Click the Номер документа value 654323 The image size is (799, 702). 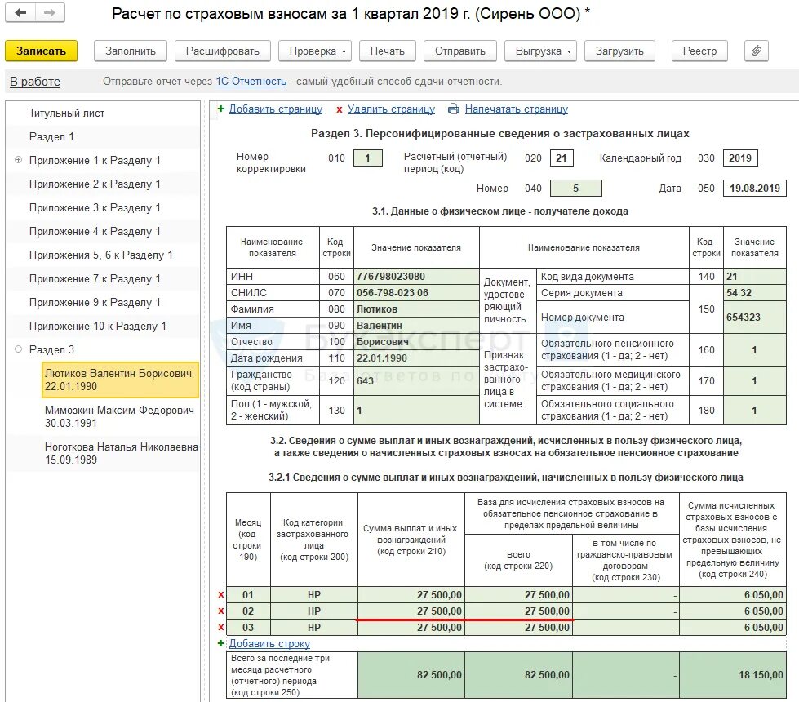click(x=755, y=317)
